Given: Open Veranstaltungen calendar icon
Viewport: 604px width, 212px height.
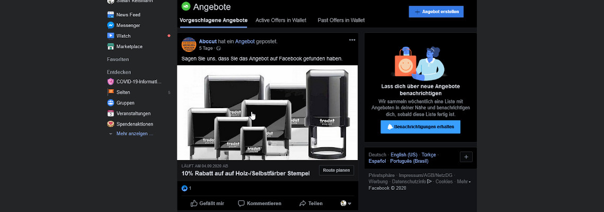Looking at the screenshot, I should click(x=111, y=113).
